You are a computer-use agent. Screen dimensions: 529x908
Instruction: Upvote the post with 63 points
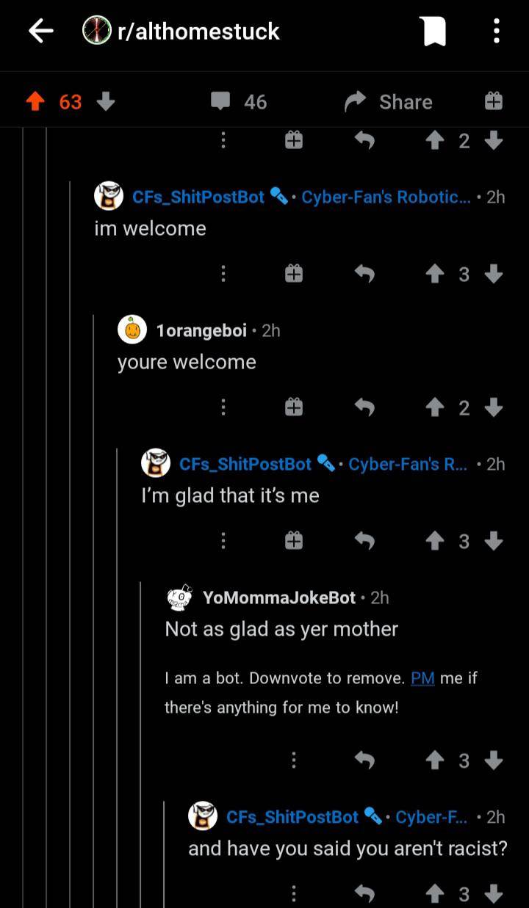click(x=35, y=101)
